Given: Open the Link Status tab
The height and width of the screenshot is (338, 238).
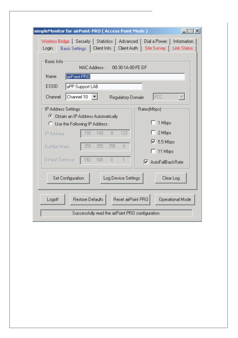Looking at the screenshot, I should point(183,48).
